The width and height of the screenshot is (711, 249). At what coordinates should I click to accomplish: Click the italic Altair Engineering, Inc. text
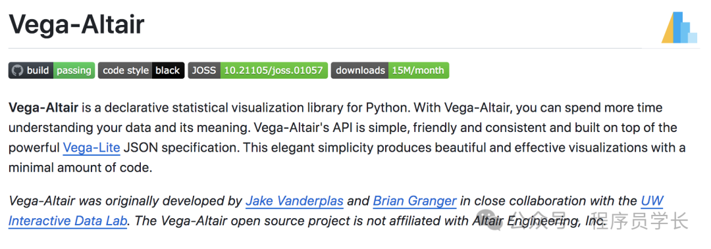point(539,221)
